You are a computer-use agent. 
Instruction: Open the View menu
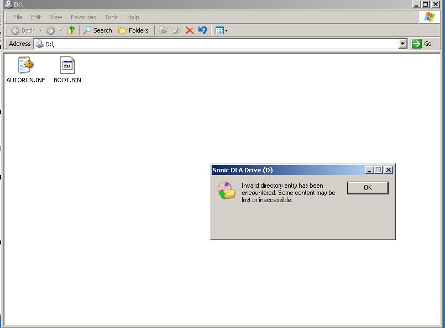tap(56, 17)
